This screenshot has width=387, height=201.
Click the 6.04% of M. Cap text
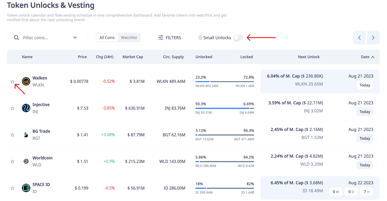(284, 76)
